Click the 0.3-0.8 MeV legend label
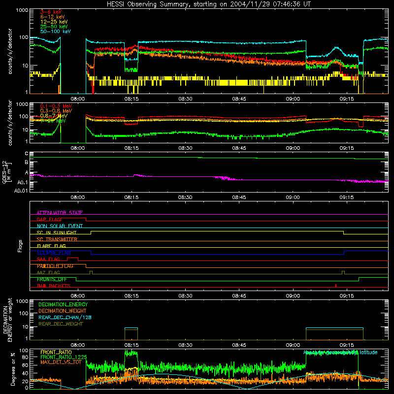Screen dimensions: 394x394 [x=56, y=111]
